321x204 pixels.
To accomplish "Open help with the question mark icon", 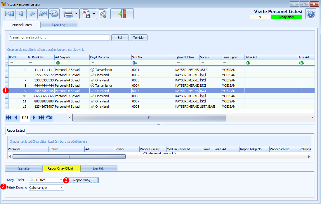I will (310, 14).
